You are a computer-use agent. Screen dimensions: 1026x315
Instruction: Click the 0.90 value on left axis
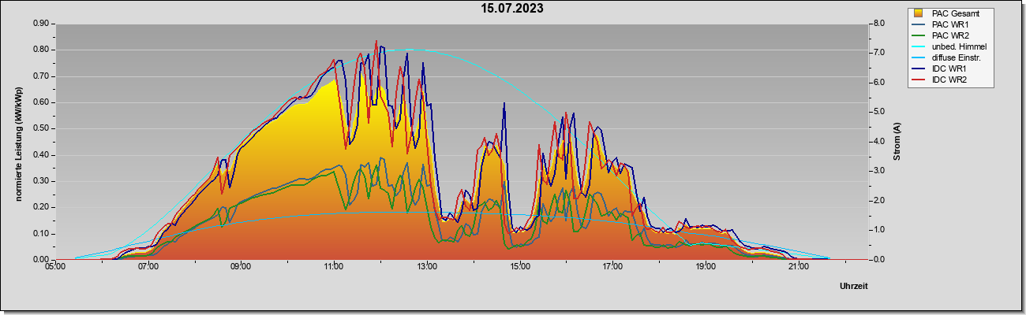[x=41, y=24]
